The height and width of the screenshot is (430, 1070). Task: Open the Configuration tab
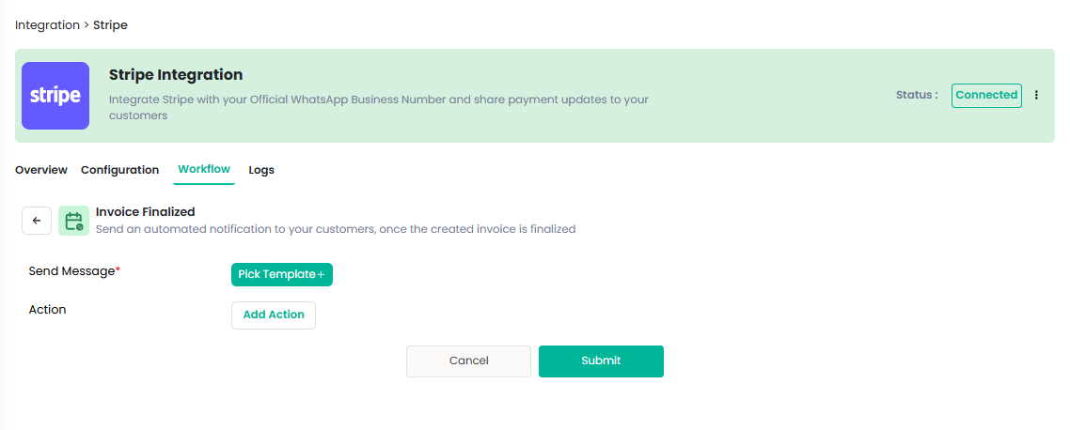tap(119, 170)
